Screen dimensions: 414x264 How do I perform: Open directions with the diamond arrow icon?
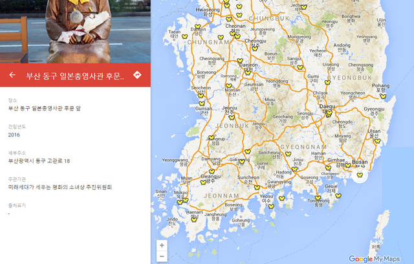tap(137, 75)
